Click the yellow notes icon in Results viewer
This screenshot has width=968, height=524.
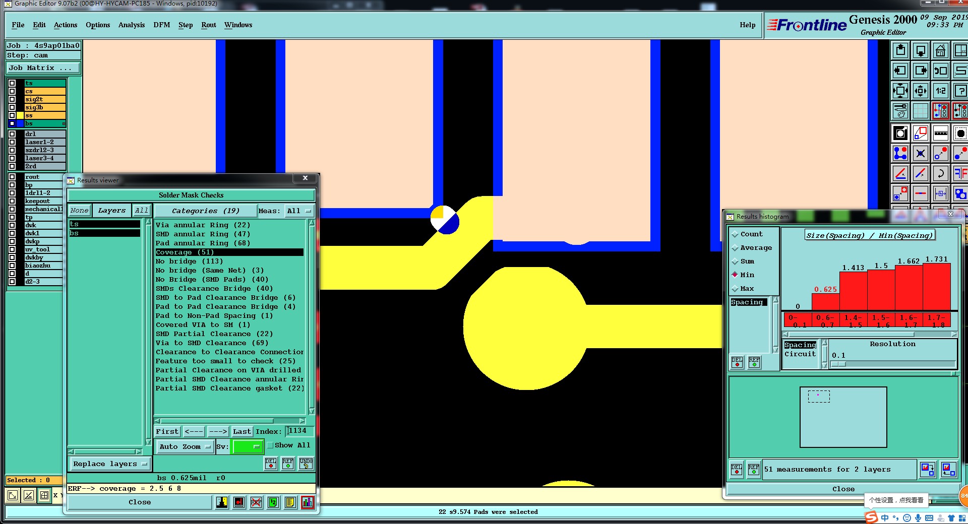[290, 502]
